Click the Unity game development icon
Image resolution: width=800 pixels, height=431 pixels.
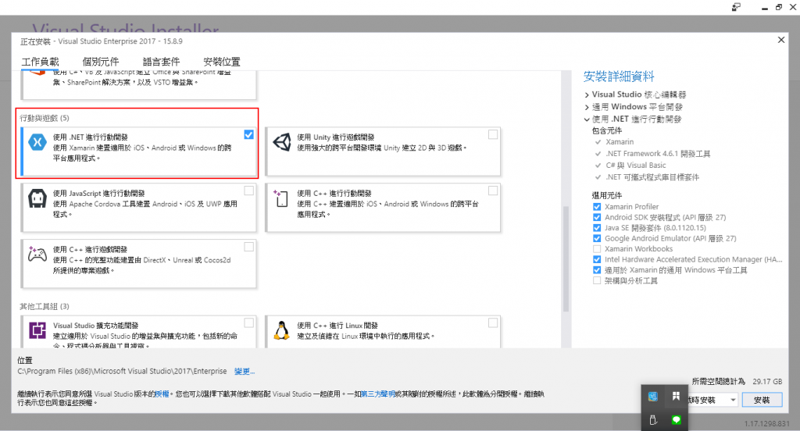point(281,142)
